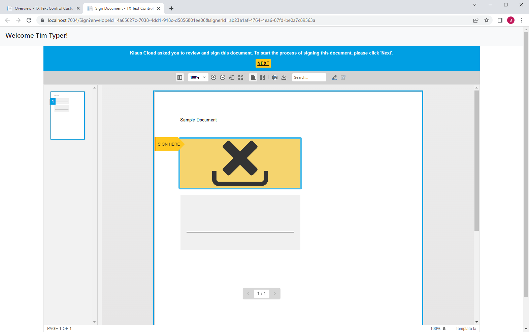
Task: Go forward in browser
Action: [x=18, y=20]
